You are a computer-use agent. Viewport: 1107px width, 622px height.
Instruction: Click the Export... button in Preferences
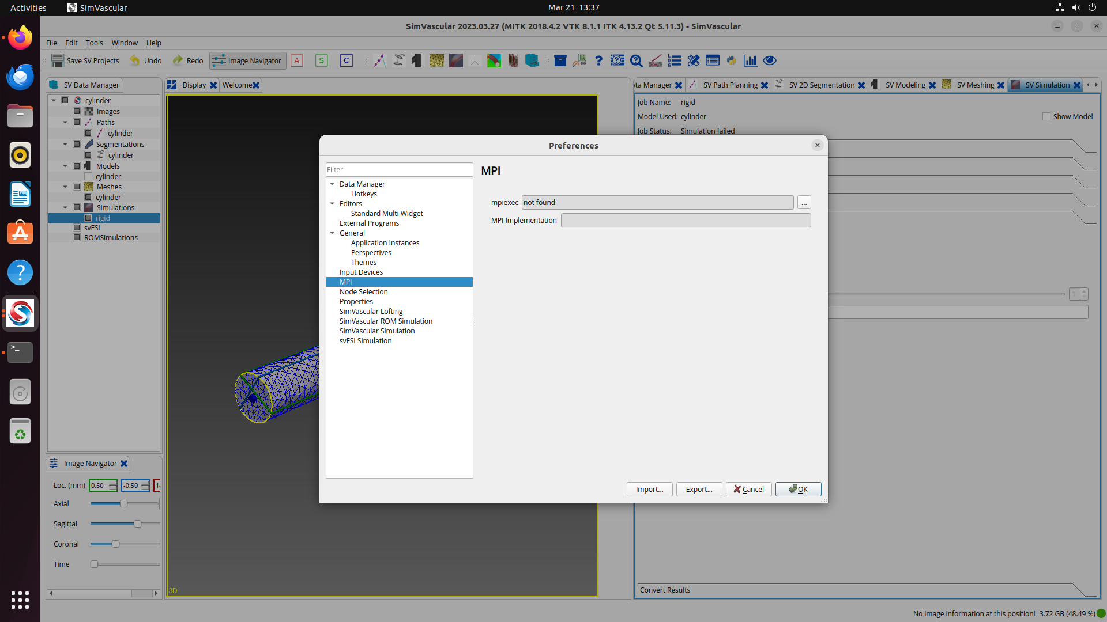(699, 489)
